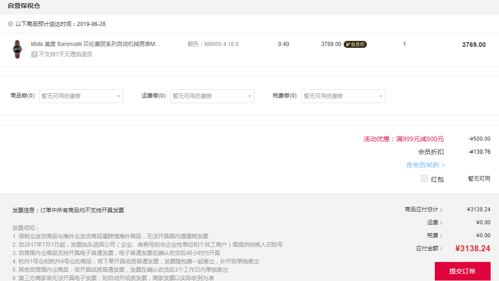499x281 pixels.
Task: Click the 发票须知 heading
Action: (26, 228)
